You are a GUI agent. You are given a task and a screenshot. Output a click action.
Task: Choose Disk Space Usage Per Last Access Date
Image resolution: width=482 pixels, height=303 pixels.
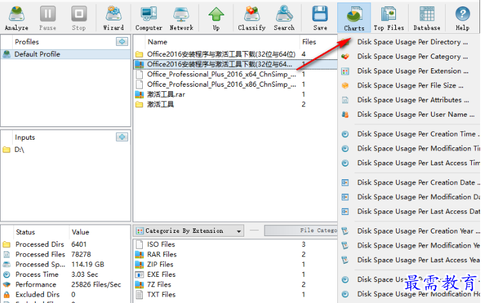coord(409,212)
